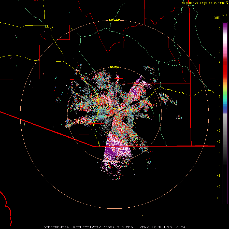Click the 0.5 DEG elevation text
The image size is (229, 229).
coord(125,227)
